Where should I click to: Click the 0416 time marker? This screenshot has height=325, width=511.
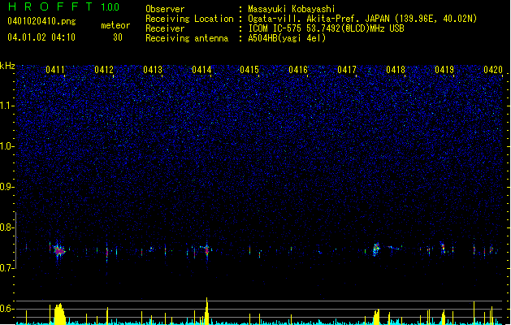point(298,70)
